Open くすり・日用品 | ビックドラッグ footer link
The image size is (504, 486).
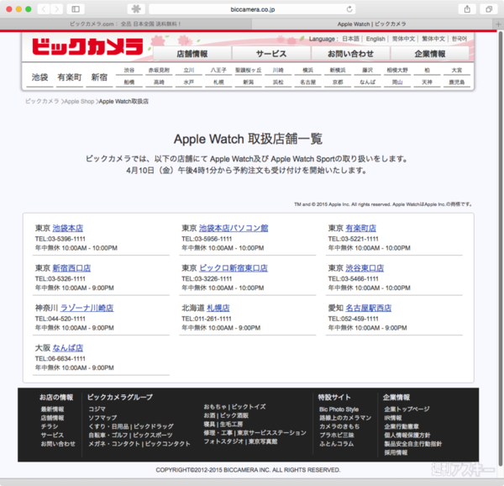131,426
